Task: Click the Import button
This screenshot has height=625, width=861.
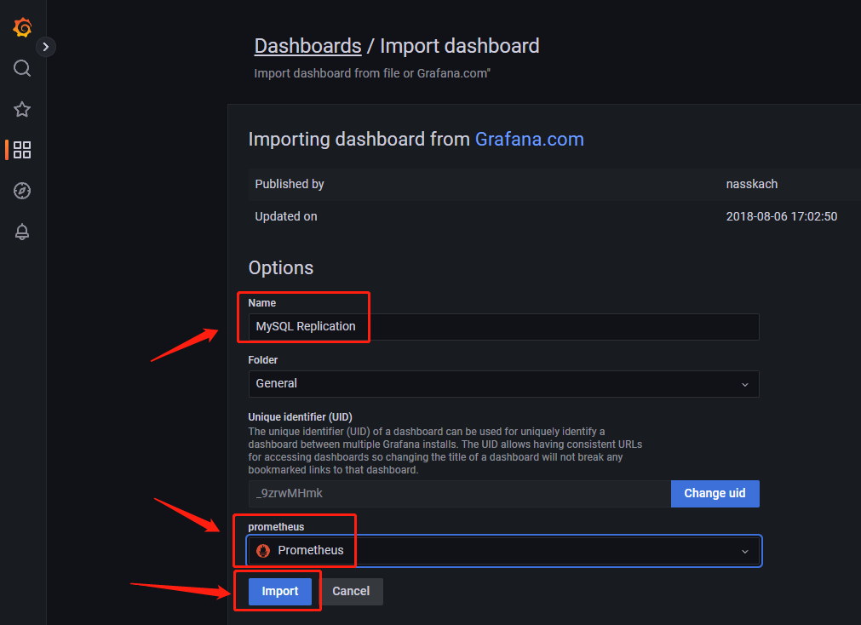Action: click(280, 592)
